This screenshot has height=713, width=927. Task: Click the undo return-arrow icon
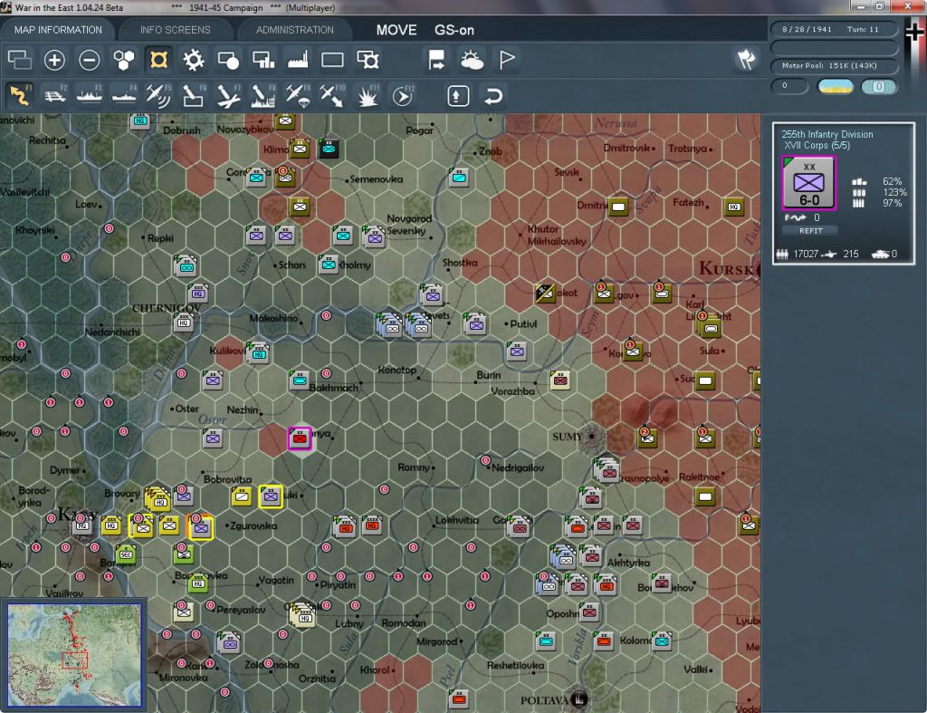pos(493,96)
